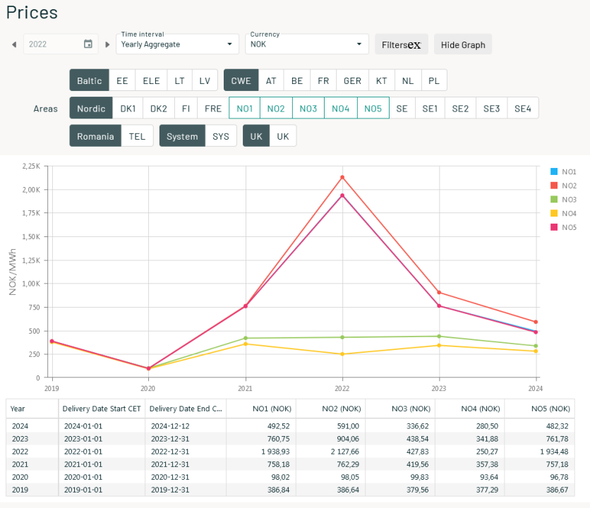The width and height of the screenshot is (590, 508).
Task: Open the date picker calendar icon
Action: (88, 44)
